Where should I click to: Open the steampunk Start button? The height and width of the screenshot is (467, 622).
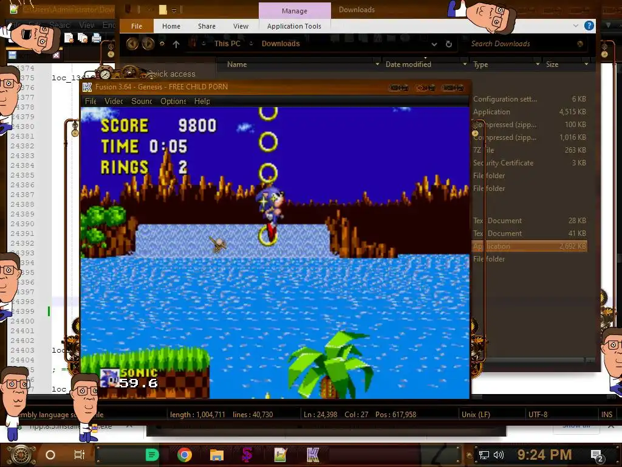[x=21, y=455]
